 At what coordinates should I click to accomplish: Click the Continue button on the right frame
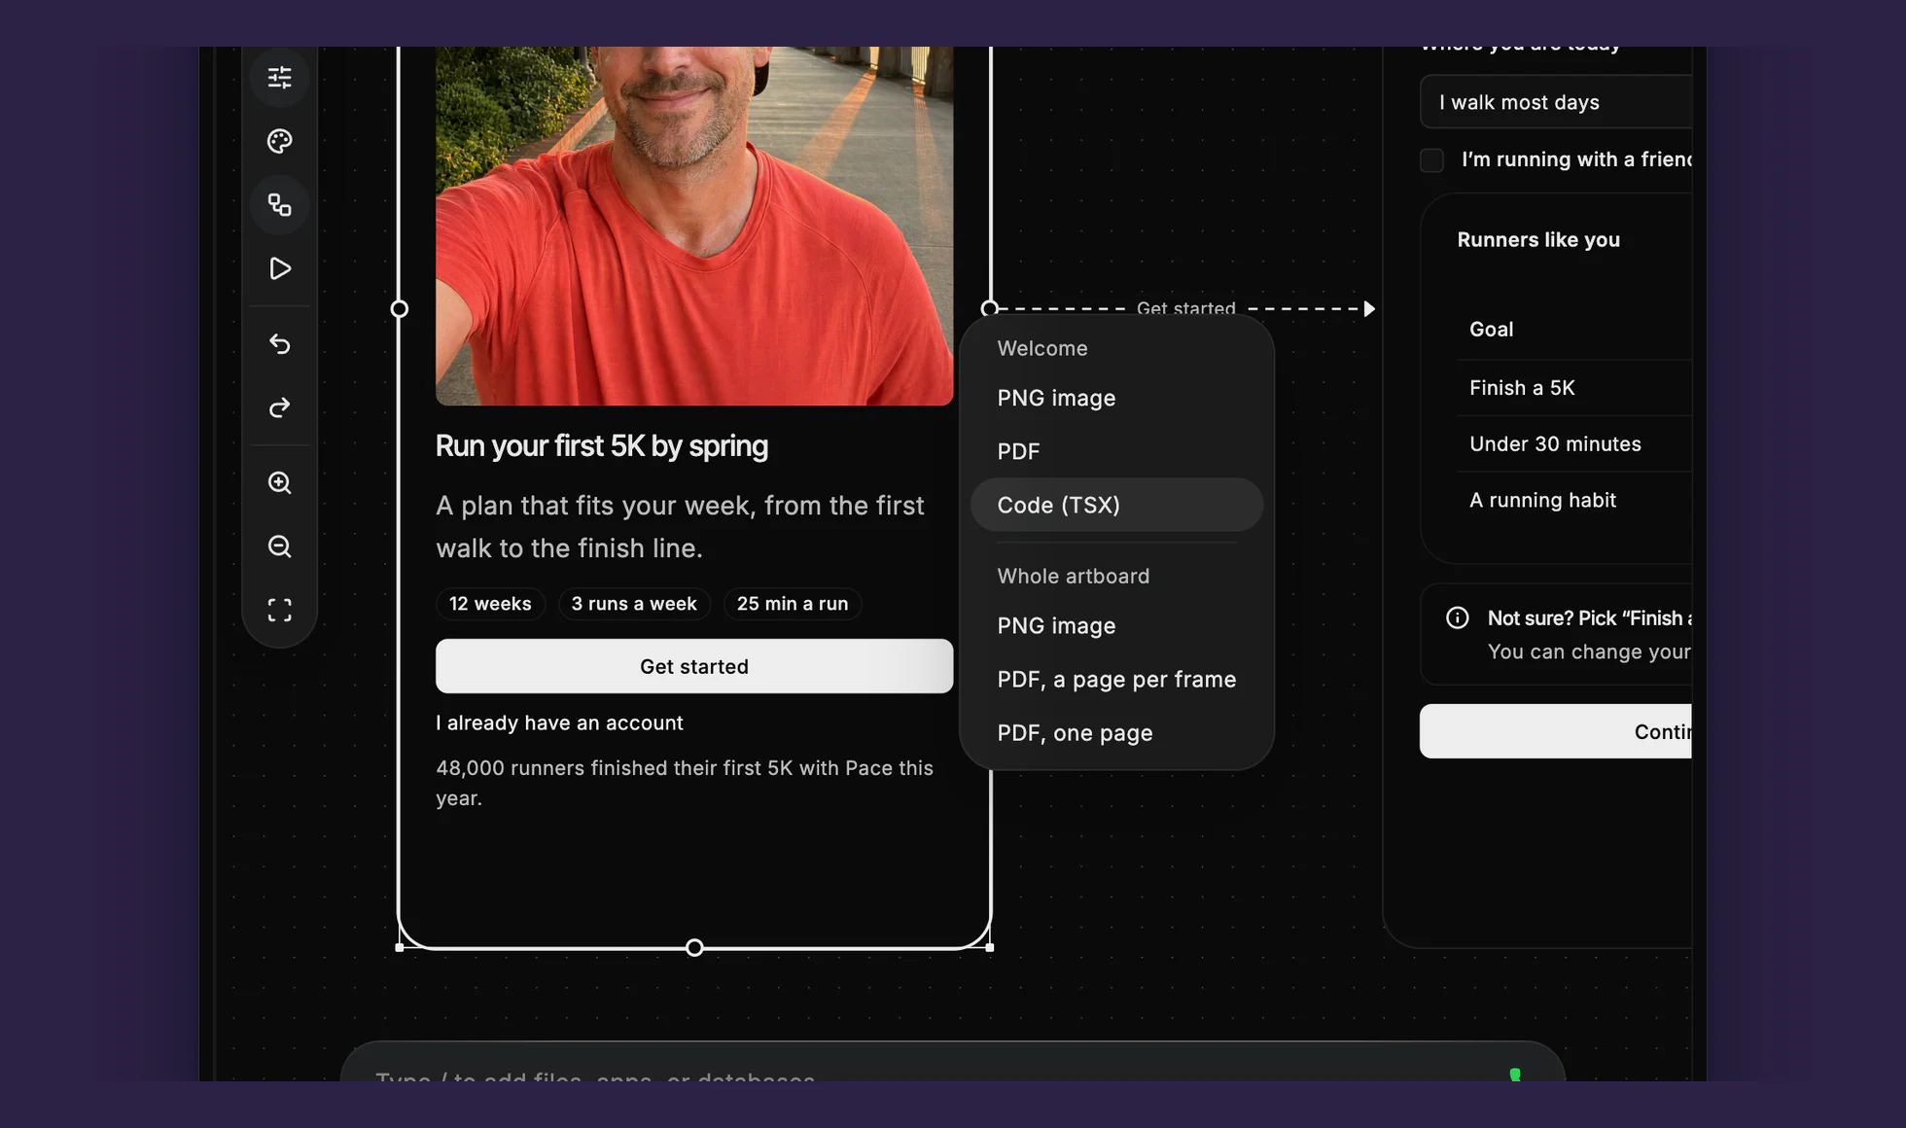click(x=1556, y=731)
